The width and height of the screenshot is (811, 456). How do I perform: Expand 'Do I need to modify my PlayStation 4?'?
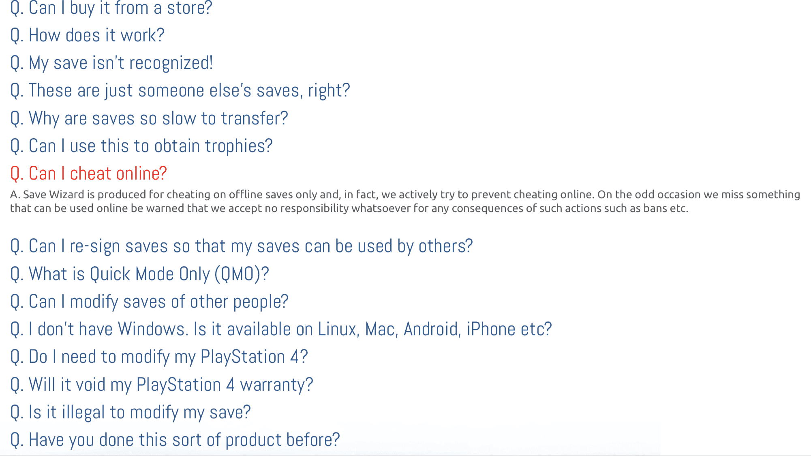tap(159, 357)
